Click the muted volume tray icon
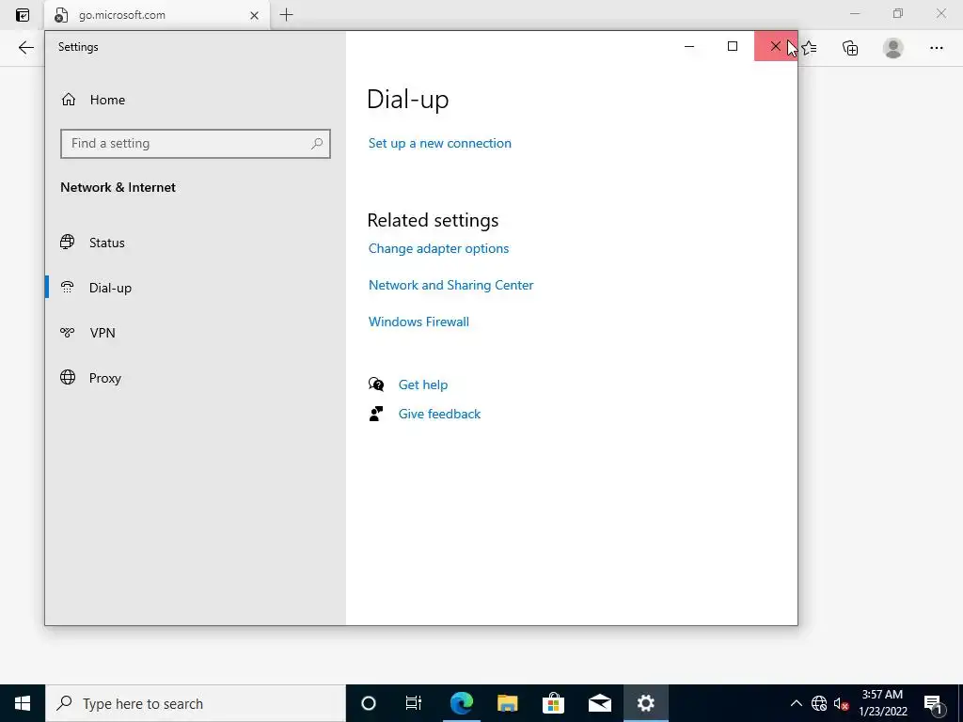The image size is (963, 722). click(x=842, y=703)
